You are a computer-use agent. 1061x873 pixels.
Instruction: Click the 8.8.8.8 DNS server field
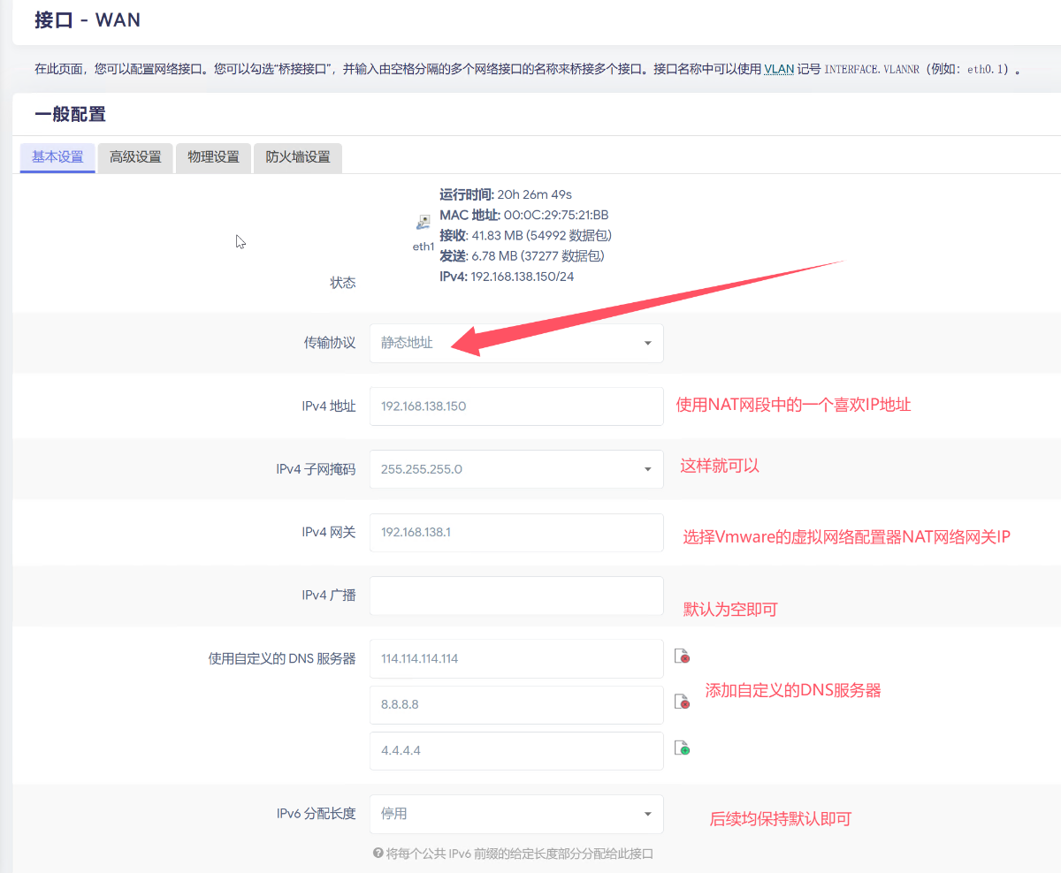(516, 705)
